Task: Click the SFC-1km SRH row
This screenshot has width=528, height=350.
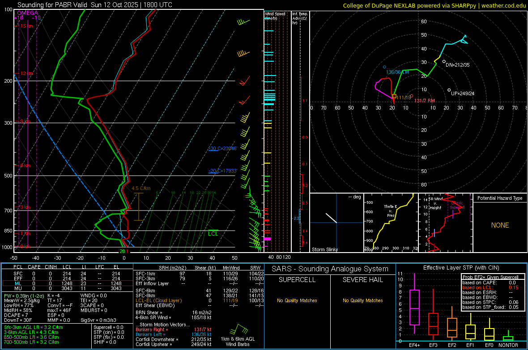Action: pos(200,274)
